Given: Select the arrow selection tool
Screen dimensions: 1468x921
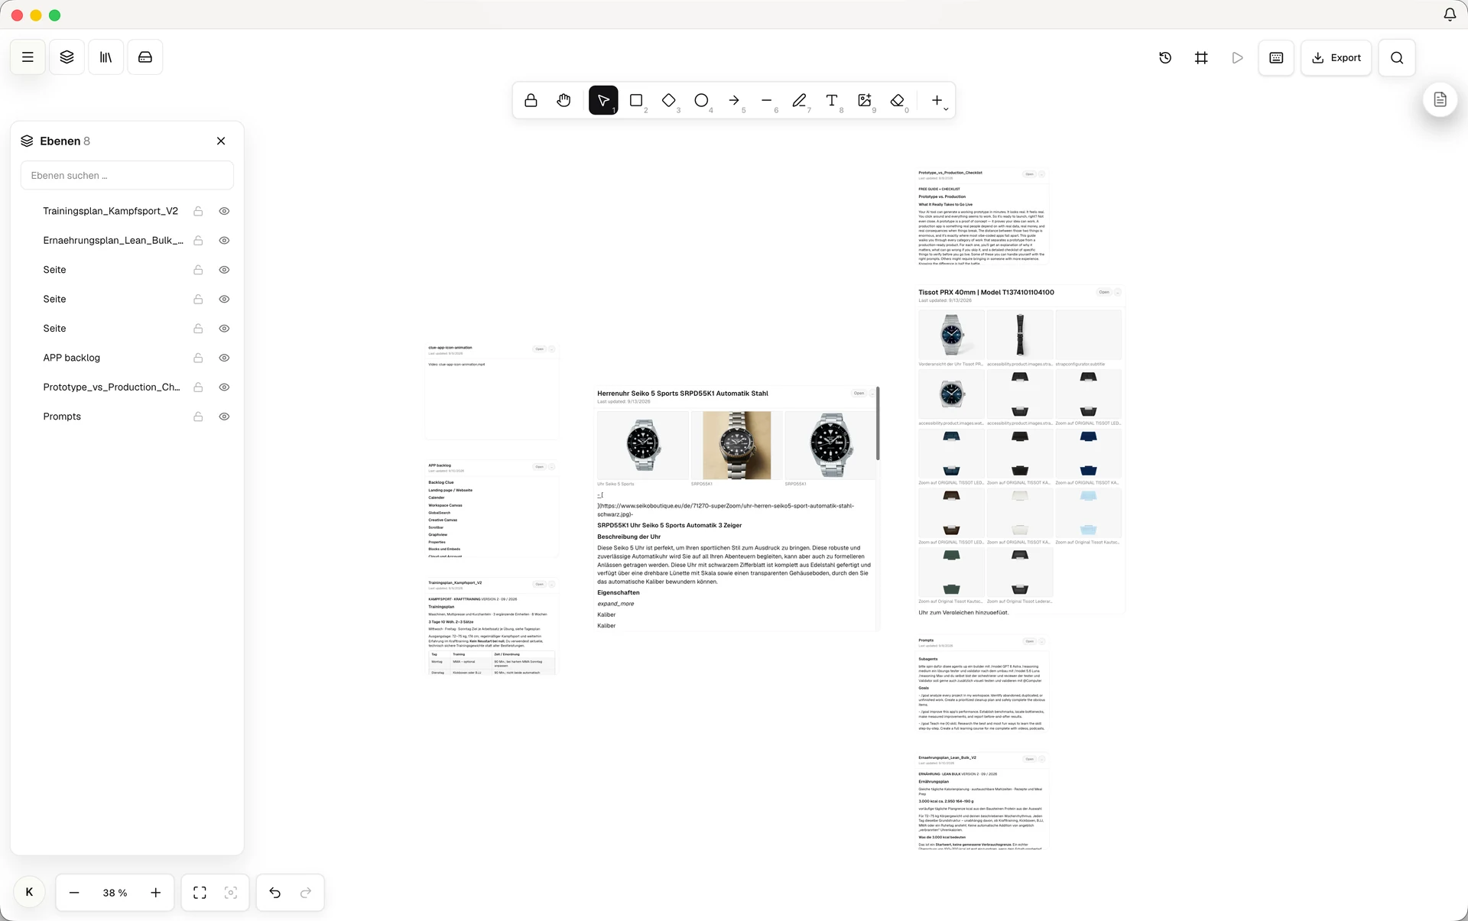Looking at the screenshot, I should [603, 100].
